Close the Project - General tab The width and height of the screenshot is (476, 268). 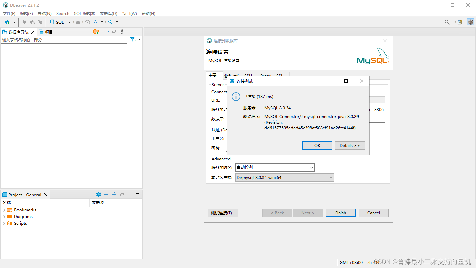(x=46, y=195)
